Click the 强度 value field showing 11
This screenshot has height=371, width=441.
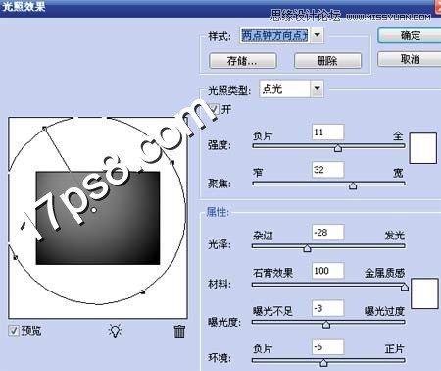[327, 132]
